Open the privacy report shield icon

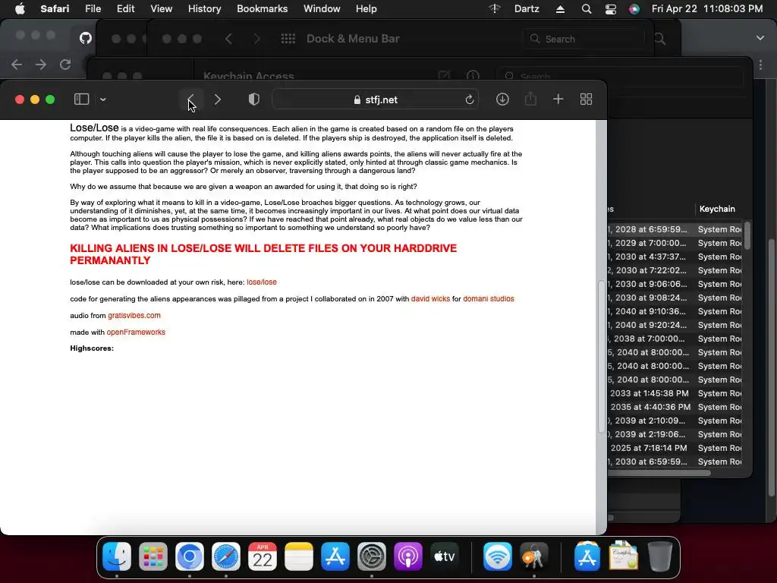253,99
